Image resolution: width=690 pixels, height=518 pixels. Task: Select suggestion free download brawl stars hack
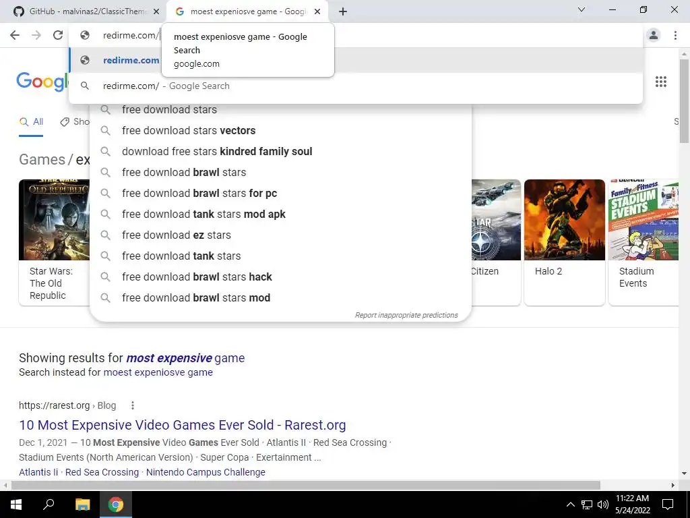[280, 277]
